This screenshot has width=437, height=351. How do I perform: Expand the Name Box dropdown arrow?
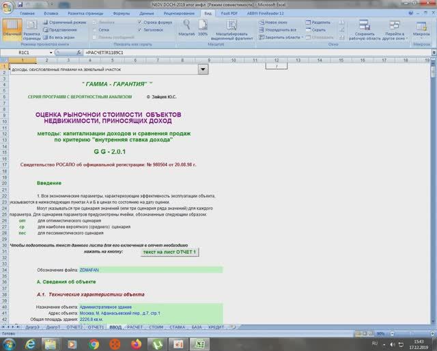[51, 53]
